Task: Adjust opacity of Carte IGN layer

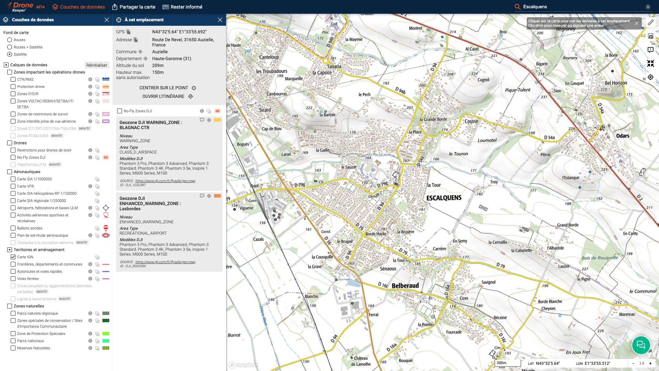Action: [97, 257]
